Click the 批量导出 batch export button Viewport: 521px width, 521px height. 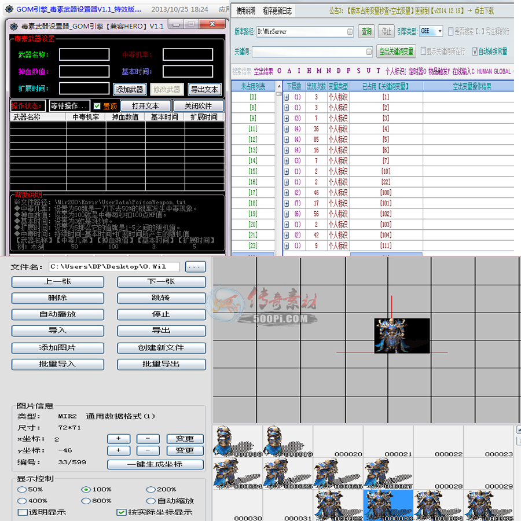[162, 364]
